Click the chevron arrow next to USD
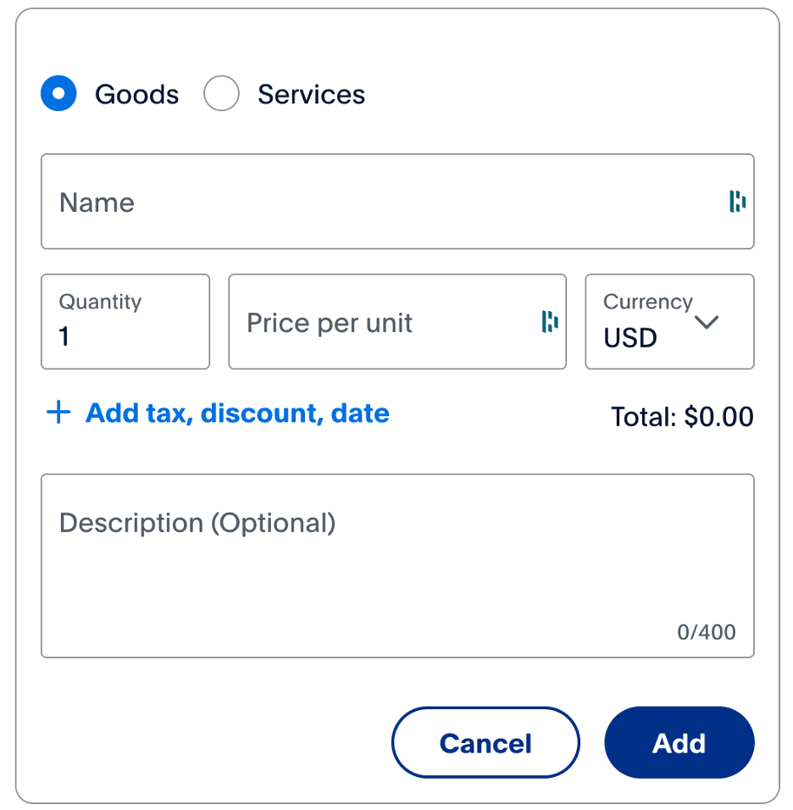This screenshot has height=810, width=793. click(707, 322)
